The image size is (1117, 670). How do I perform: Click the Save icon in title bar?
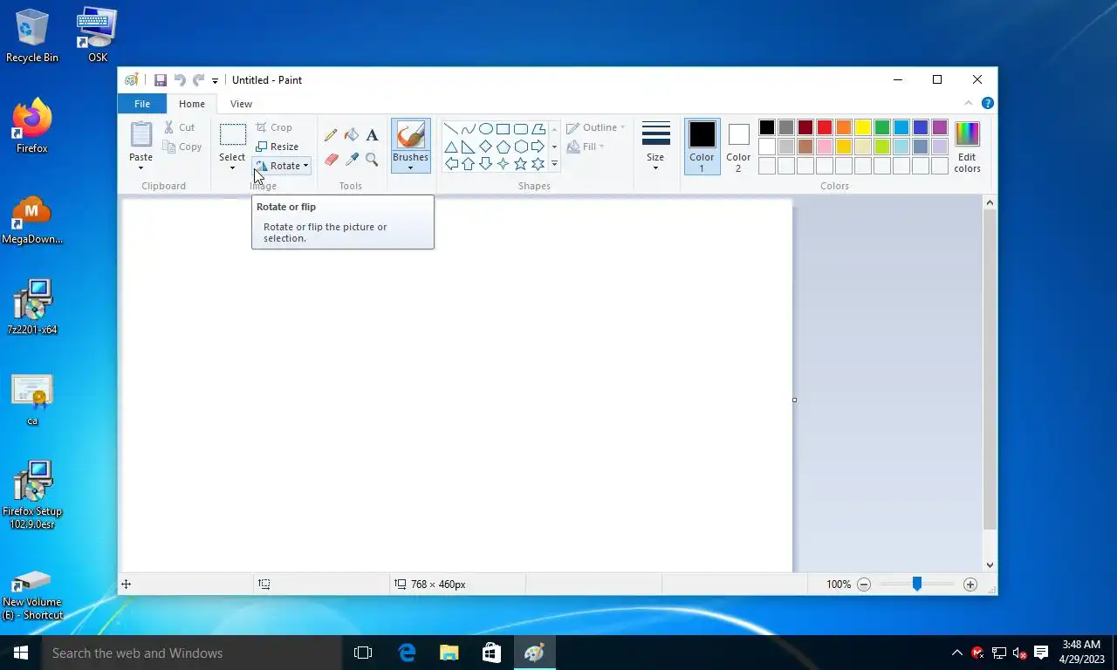pyautogui.click(x=161, y=80)
